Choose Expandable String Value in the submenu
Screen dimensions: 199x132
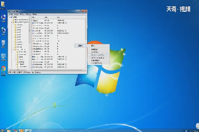99,63
